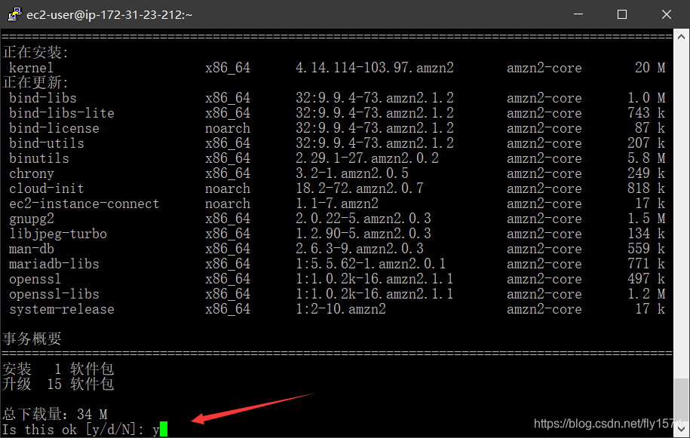Viewport: 690px width, 438px height.
Task: Click the 'Is this ok [y/d/N]:' prompt
Action: 73,430
